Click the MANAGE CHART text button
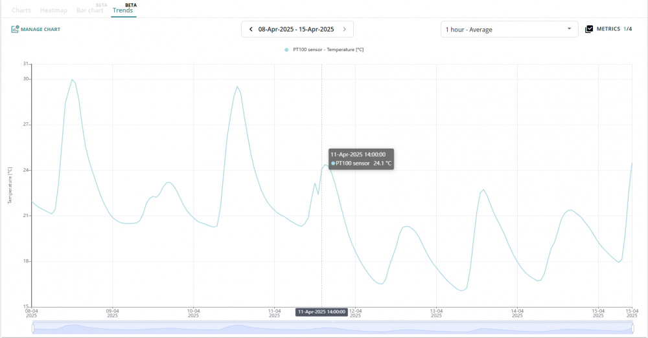Image resolution: width=648 pixels, height=338 pixels. pos(40,29)
